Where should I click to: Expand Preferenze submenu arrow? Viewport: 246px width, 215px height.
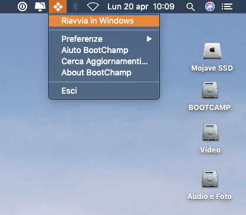[149, 39]
